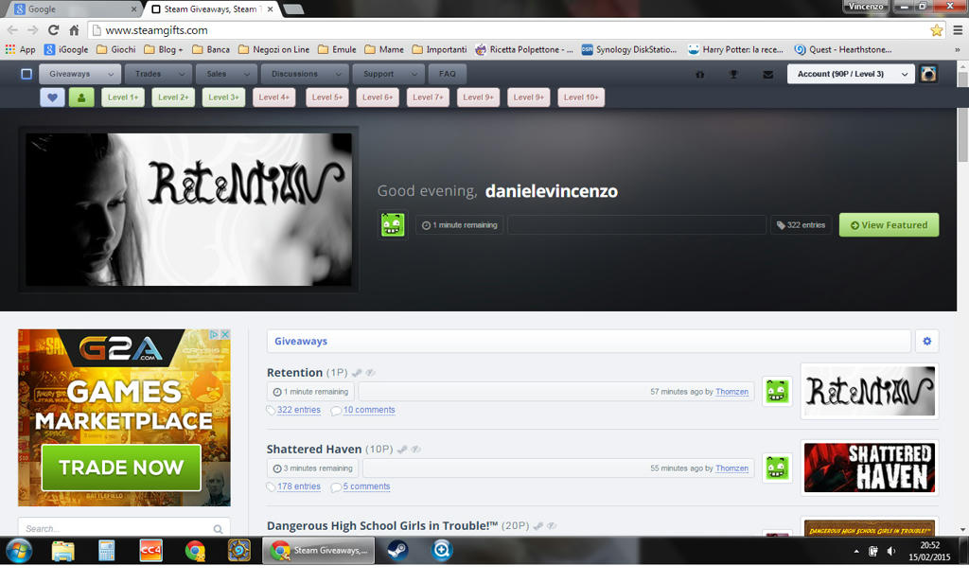Toggle the green group filter icon
The height and width of the screenshot is (583, 969).
(81, 97)
